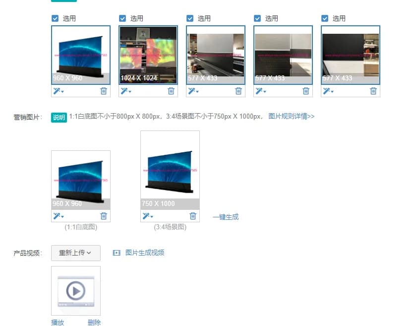Open the 1:1白底图 marketing thumbnail
The image size is (419, 330).
tap(81, 180)
